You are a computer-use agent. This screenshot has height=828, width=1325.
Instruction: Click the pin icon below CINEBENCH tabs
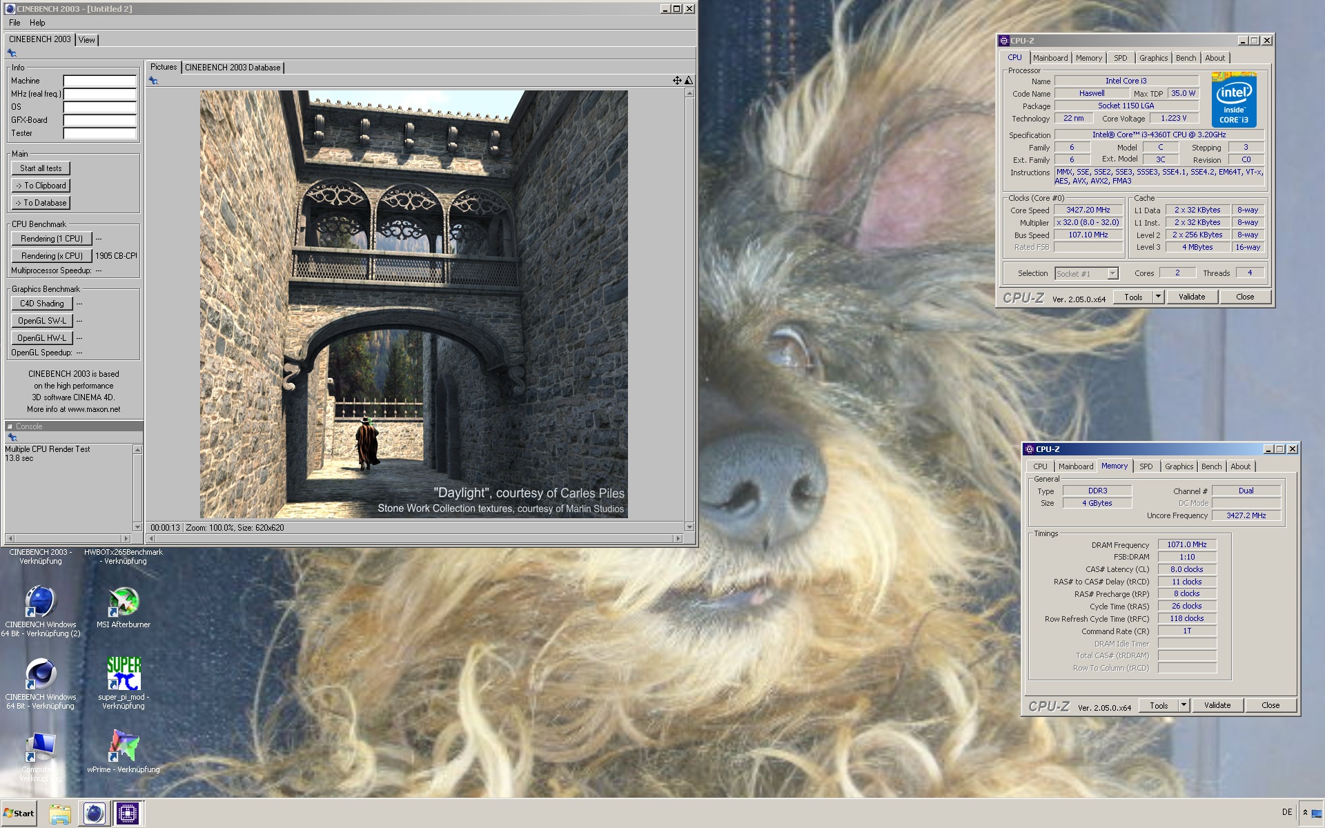coord(12,53)
